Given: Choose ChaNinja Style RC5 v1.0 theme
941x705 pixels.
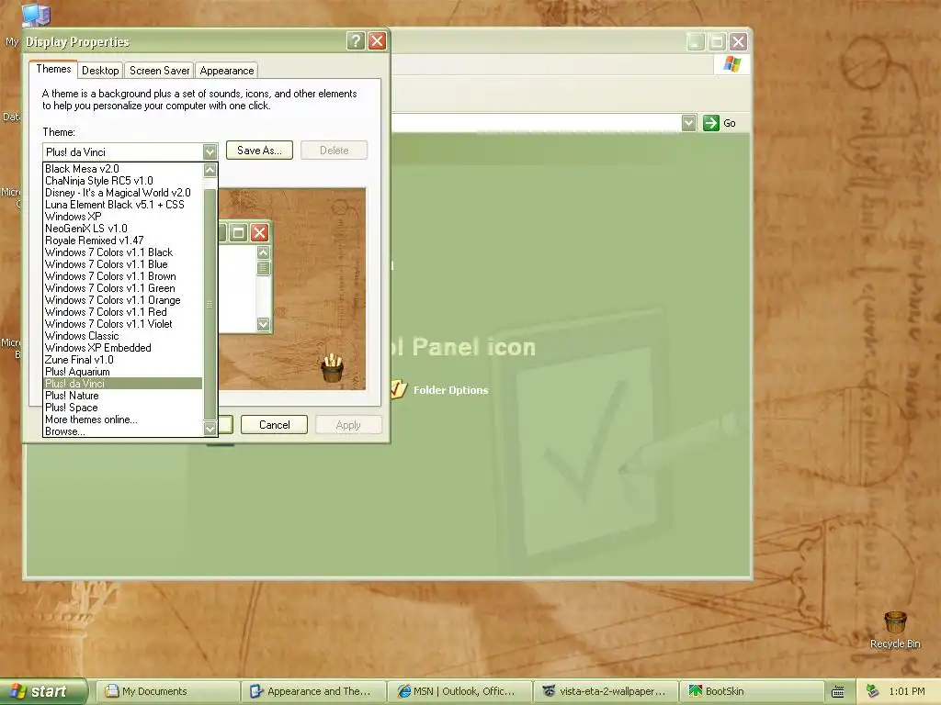Looking at the screenshot, I should [123, 181].
